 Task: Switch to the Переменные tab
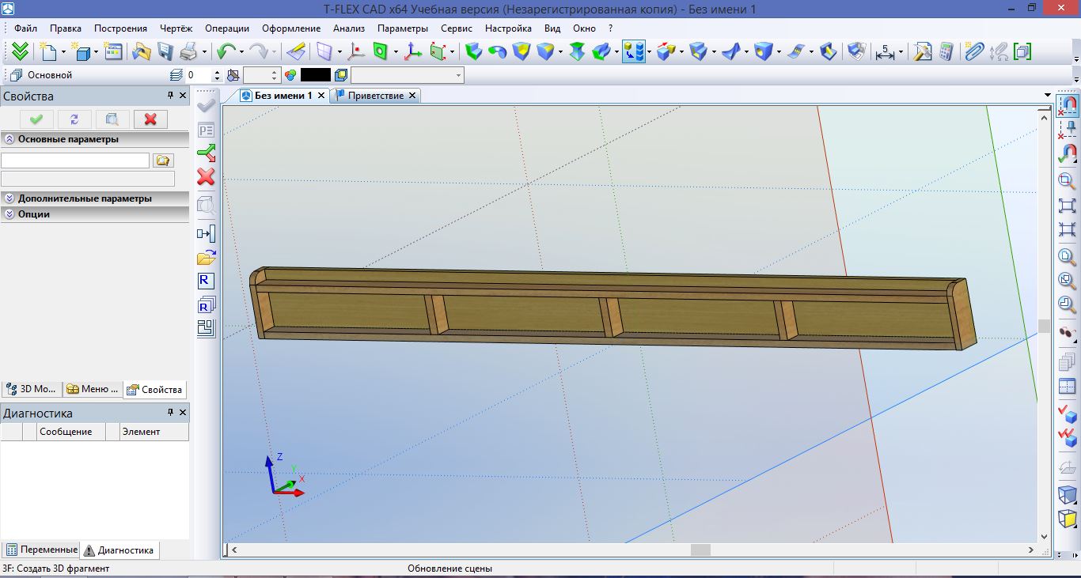point(42,550)
